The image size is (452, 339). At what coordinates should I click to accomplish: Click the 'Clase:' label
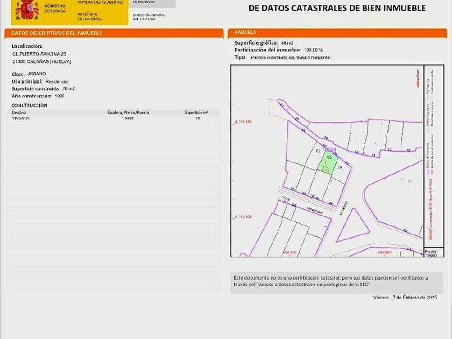[x=18, y=74]
